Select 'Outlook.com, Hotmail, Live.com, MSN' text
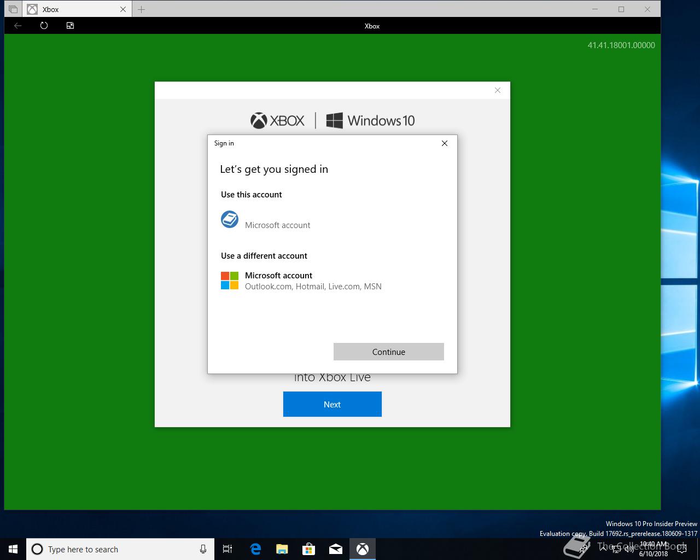Viewport: 700px width, 560px height. (313, 287)
